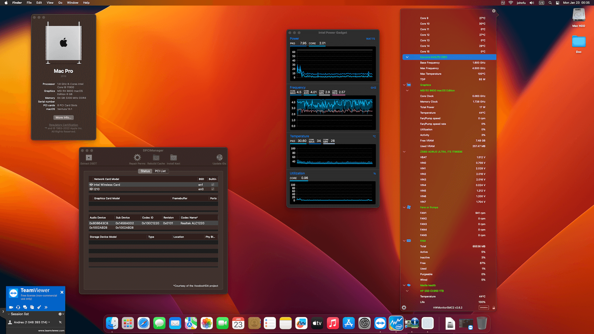594x334 pixels.
Task: Collapse the RAM section in HWMonitor
Action: (404, 241)
